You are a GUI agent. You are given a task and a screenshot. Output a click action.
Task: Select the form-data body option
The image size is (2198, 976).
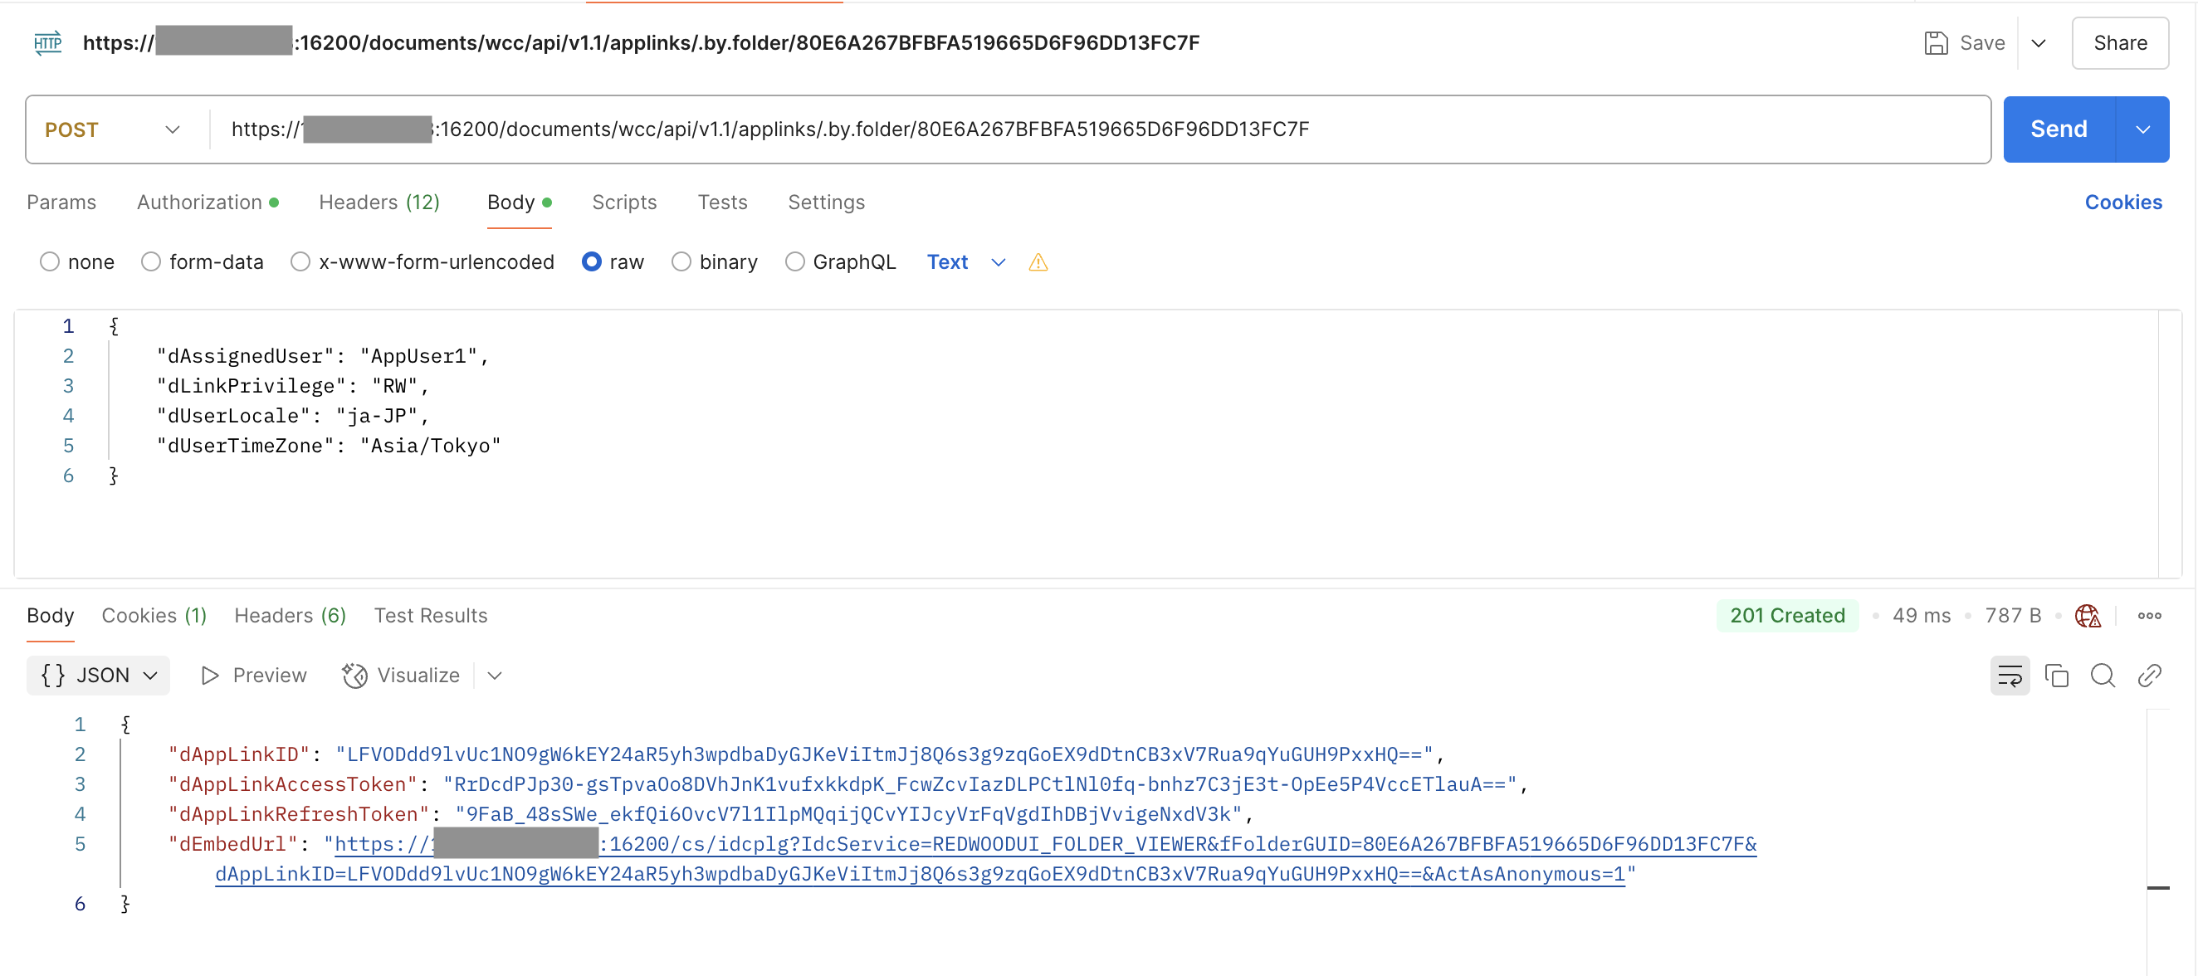(152, 262)
